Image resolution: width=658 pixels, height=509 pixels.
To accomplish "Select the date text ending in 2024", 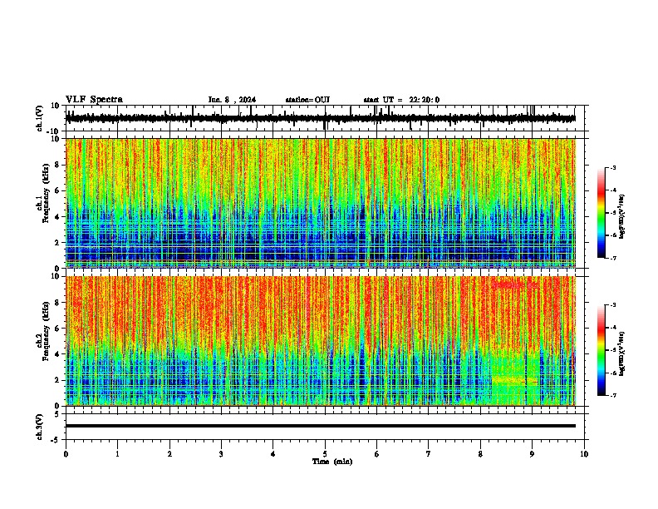I will click(232, 100).
